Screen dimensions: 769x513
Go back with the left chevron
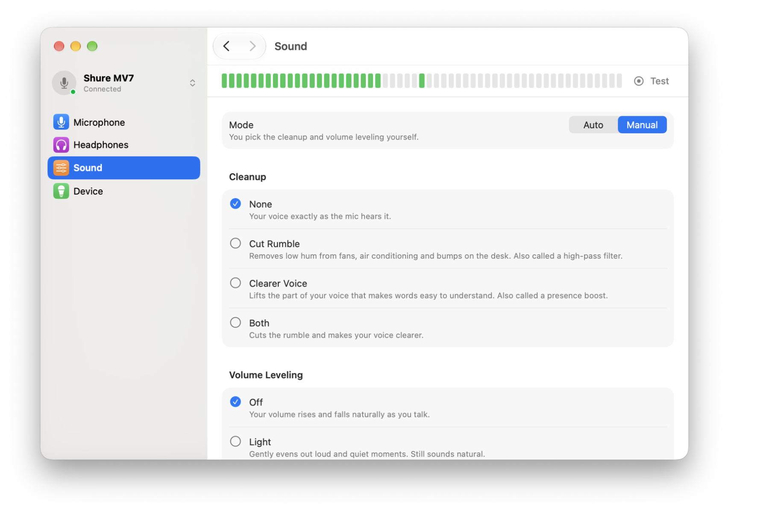(x=226, y=46)
